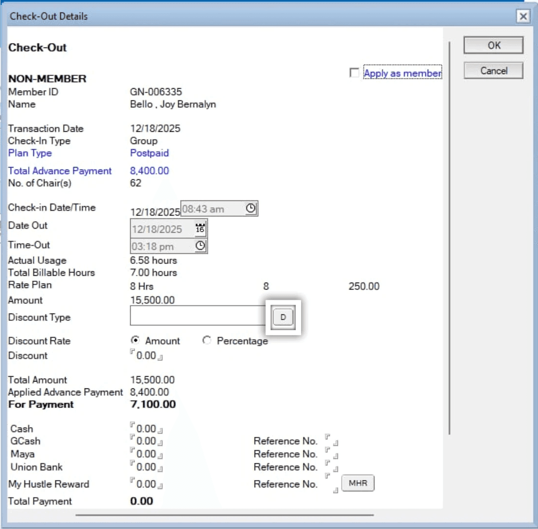The width and height of the screenshot is (538, 529).
Task: Select the Percentage discount rate option
Action: point(207,340)
